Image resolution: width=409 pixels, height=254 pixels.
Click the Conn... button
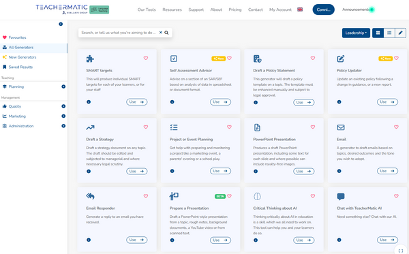[323, 10]
